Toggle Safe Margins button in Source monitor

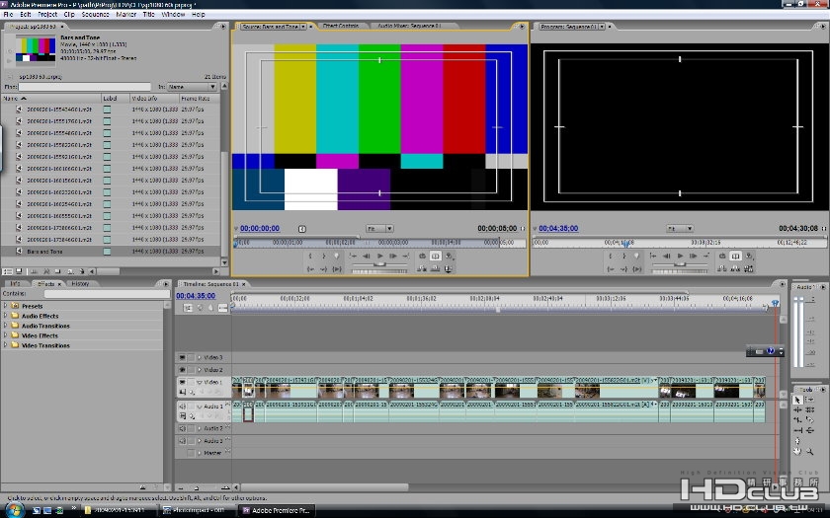tap(435, 256)
